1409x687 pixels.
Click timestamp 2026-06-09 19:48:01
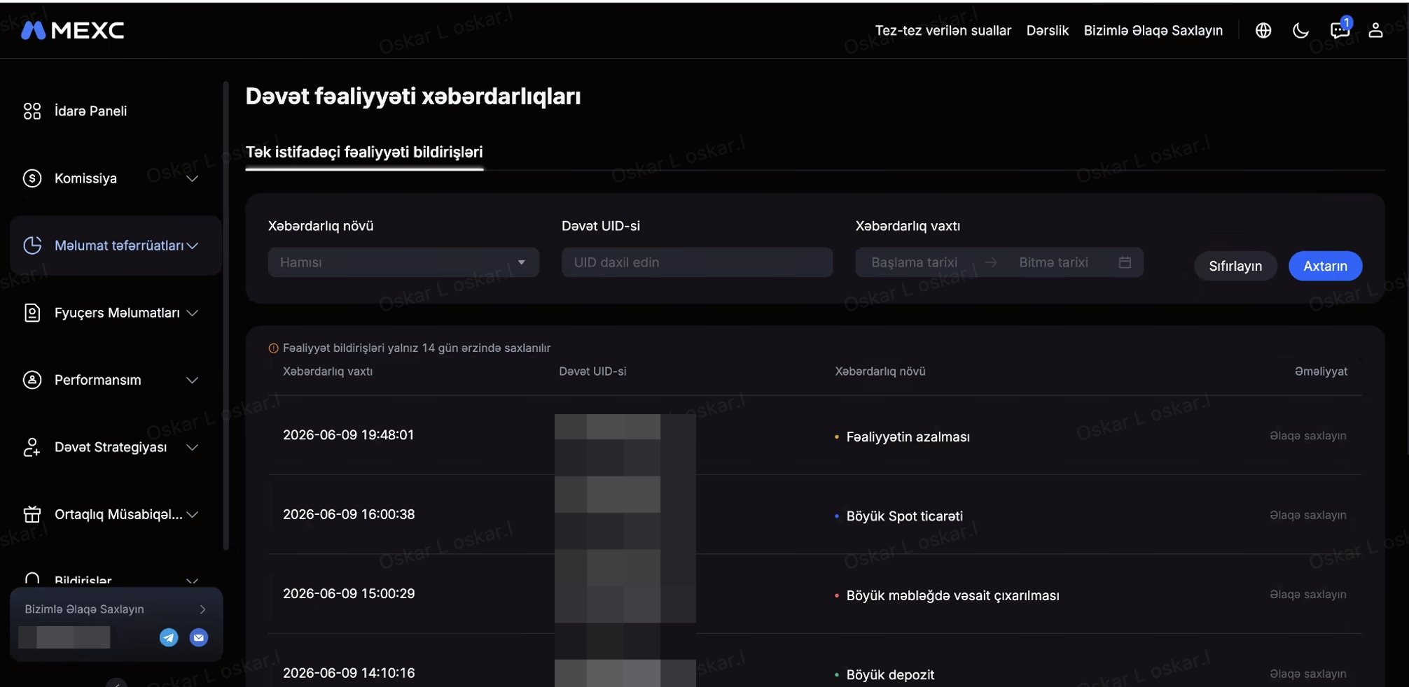point(349,435)
